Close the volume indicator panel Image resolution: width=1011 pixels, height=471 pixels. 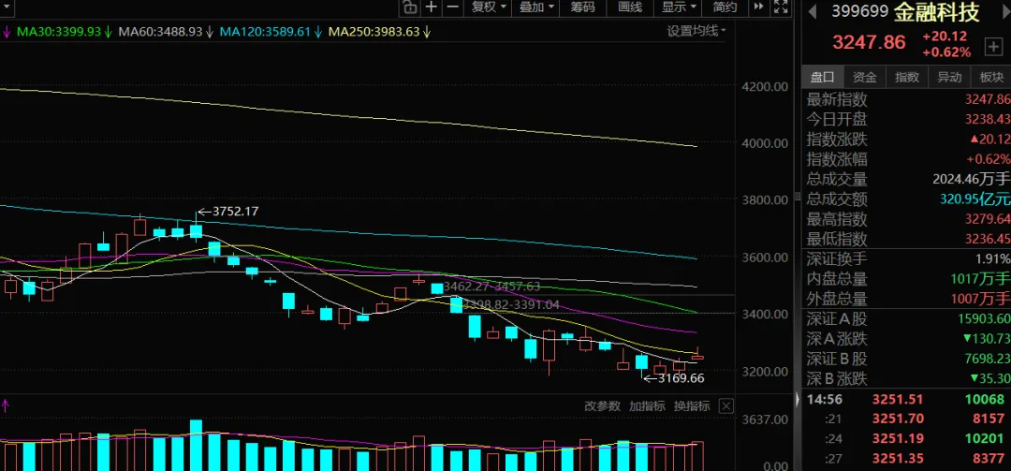(726, 405)
